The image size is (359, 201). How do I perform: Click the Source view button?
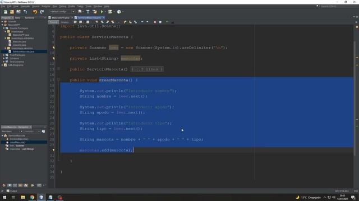point(54,22)
